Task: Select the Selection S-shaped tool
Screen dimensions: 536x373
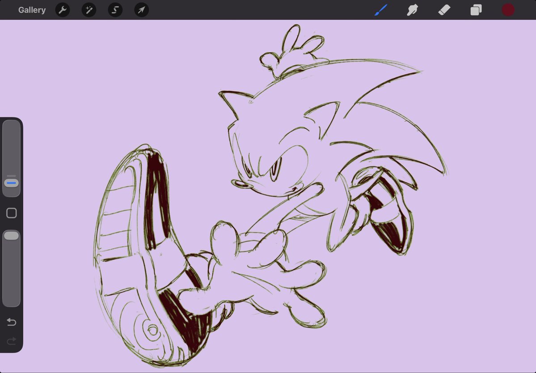Action: [x=115, y=10]
